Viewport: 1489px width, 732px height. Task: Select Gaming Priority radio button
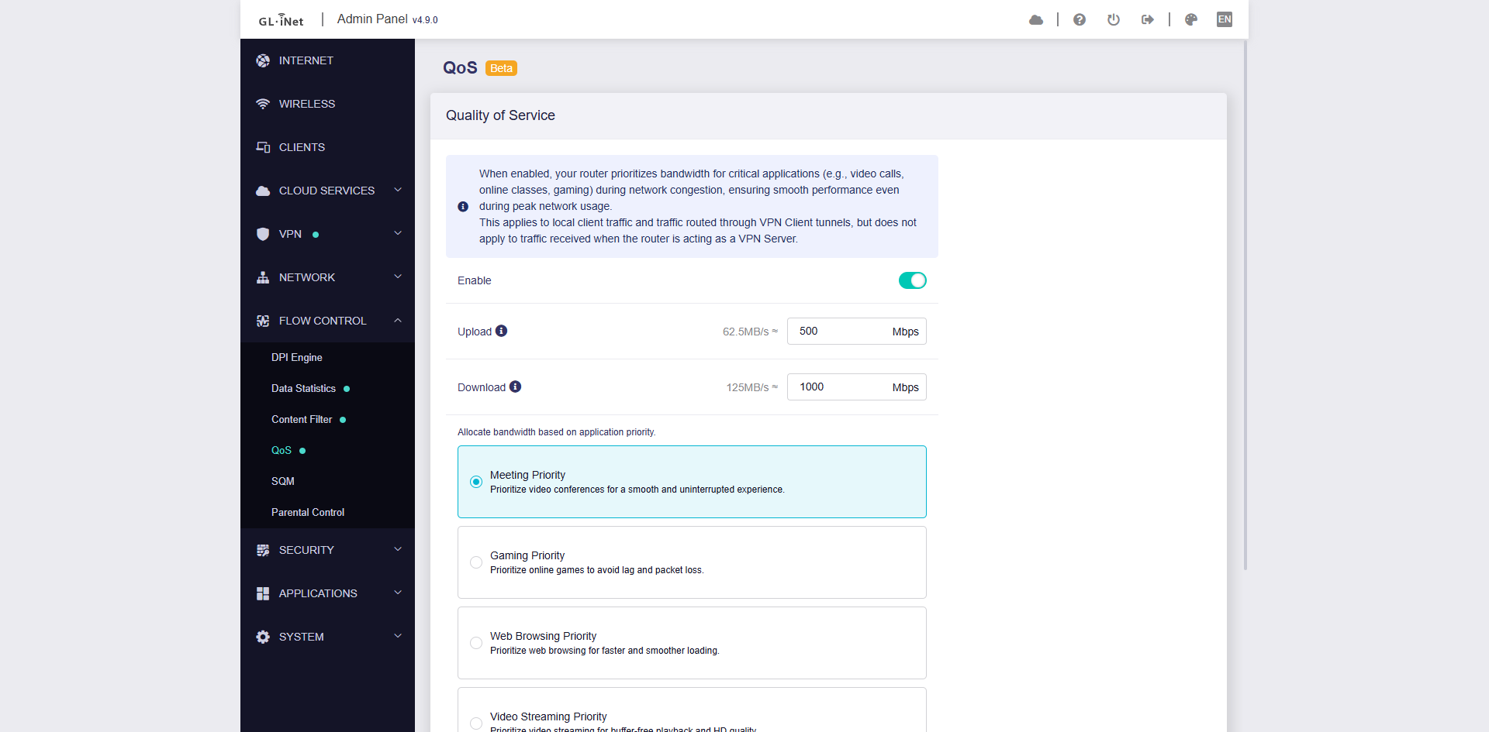click(476, 562)
